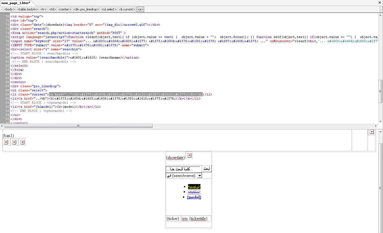The width and height of the screenshot is (383, 233).
Task: Select the <li.current> tag in tag selector
Action: 127,9
